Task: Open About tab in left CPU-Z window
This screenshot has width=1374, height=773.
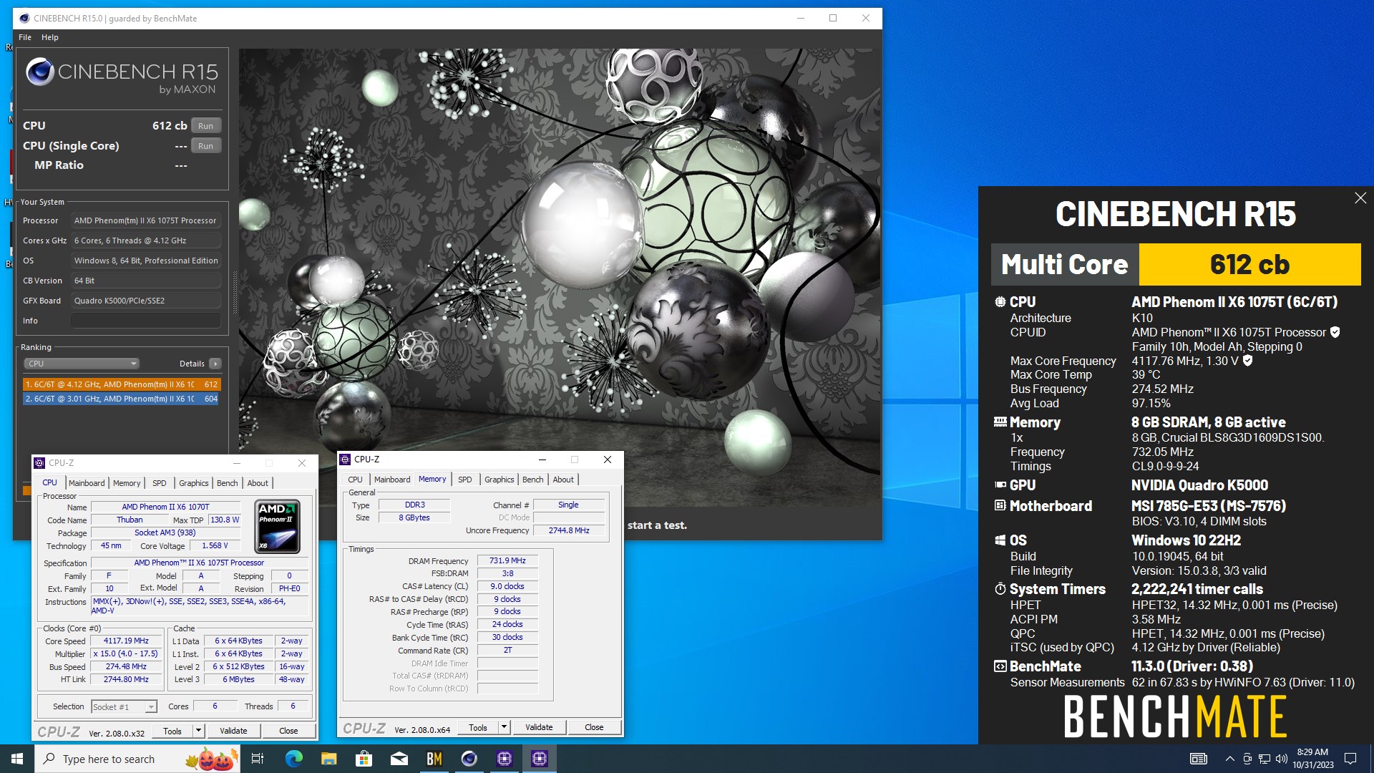Action: click(x=258, y=483)
